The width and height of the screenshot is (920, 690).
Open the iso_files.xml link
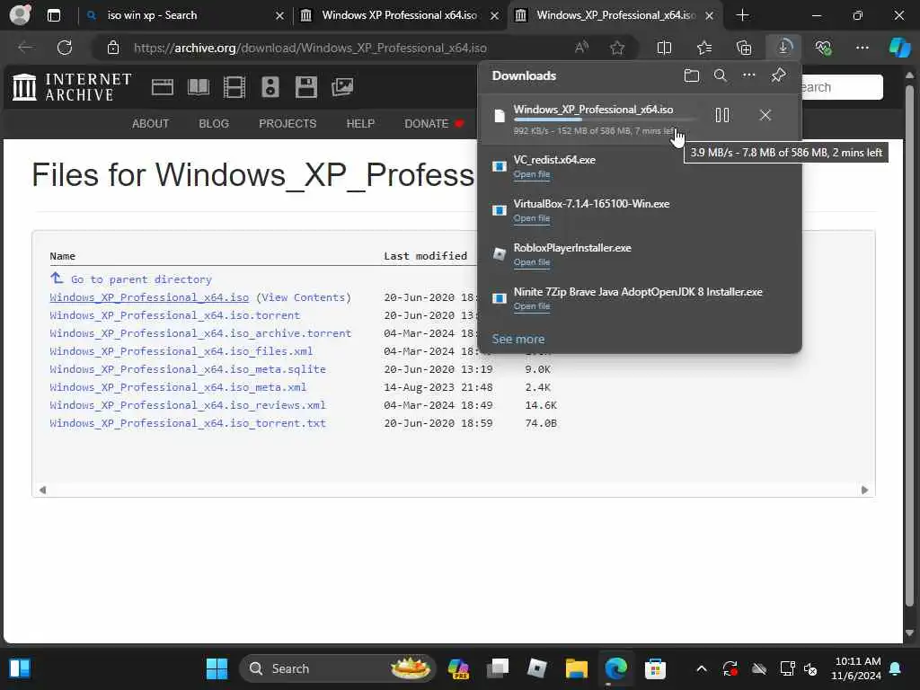pos(181,351)
